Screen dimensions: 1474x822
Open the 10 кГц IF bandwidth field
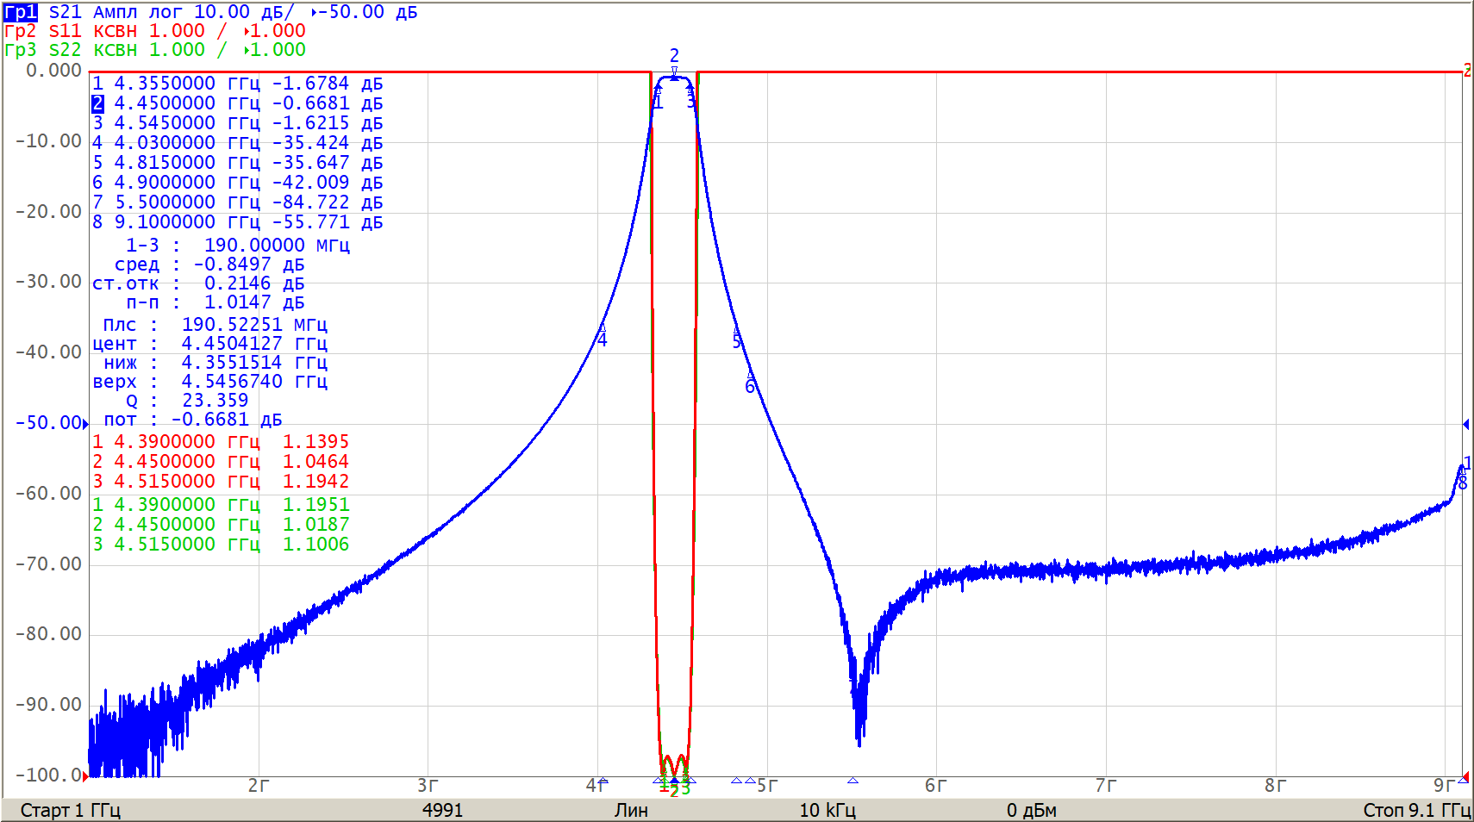coord(827,810)
